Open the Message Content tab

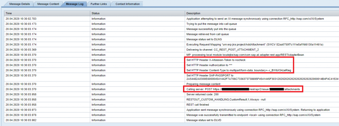pyautogui.click(x=48, y=4)
